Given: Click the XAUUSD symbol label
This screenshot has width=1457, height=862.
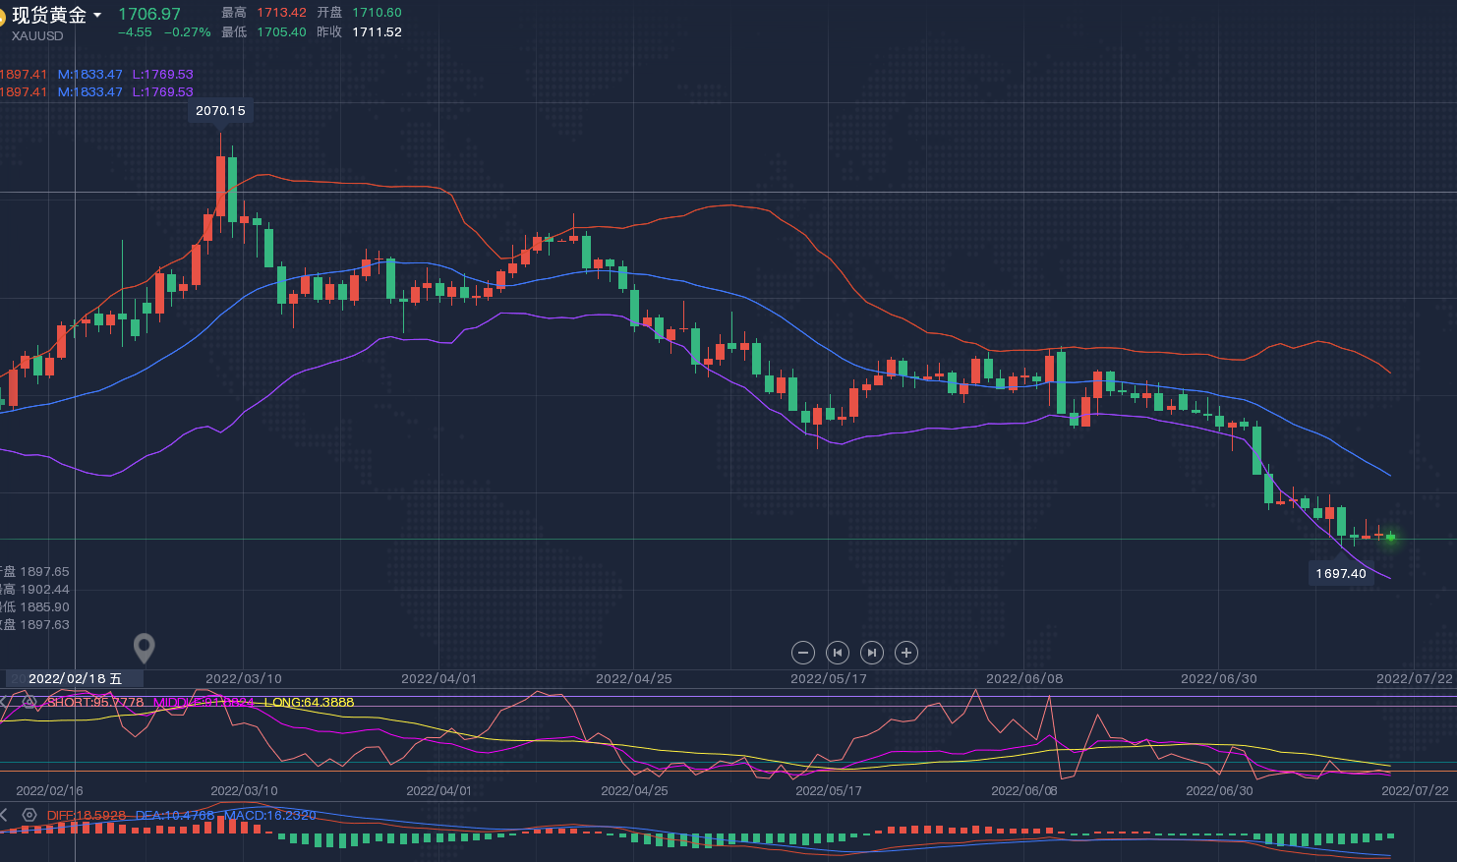Looking at the screenshot, I should [x=37, y=36].
